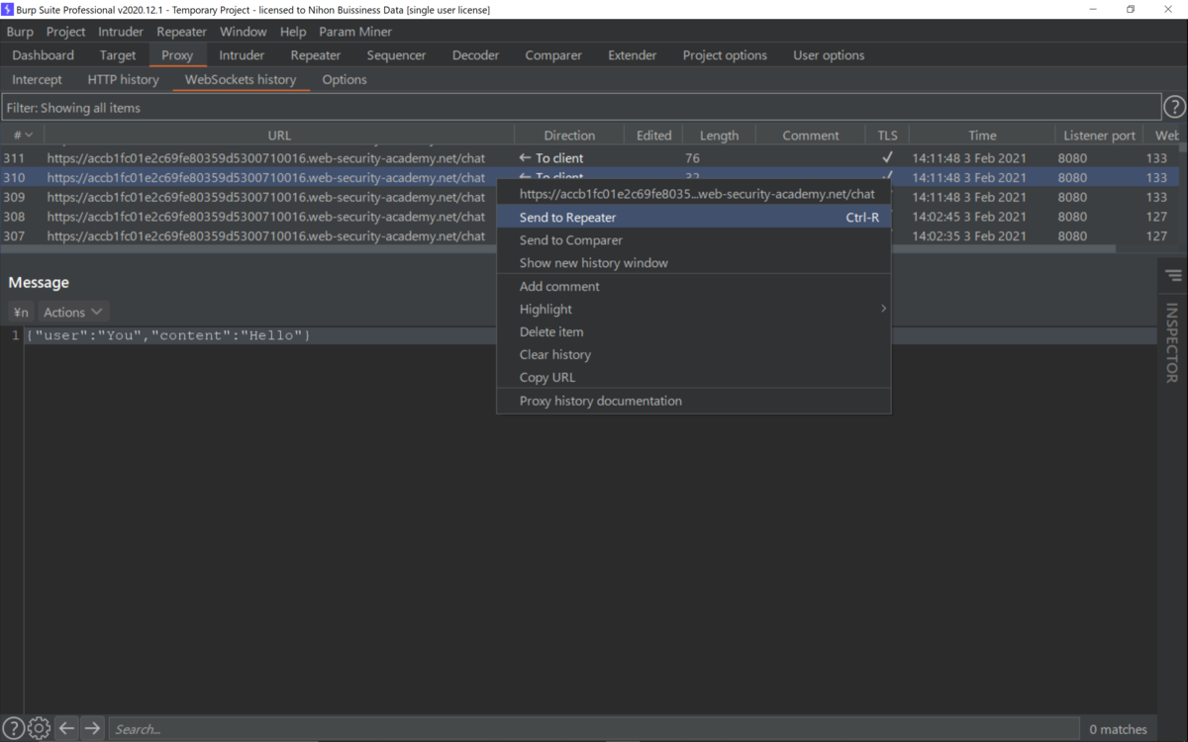1188x742 pixels.
Task: Open the Project menu
Action: pos(65,32)
